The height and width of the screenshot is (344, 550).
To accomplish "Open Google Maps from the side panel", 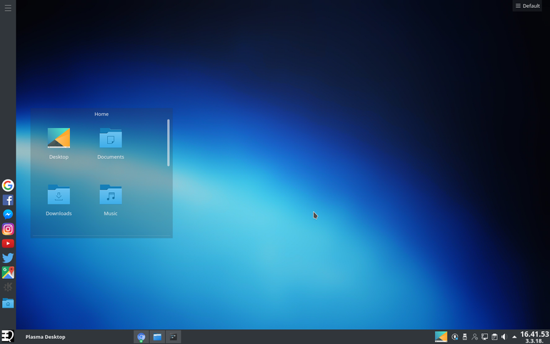I will pos(8,272).
